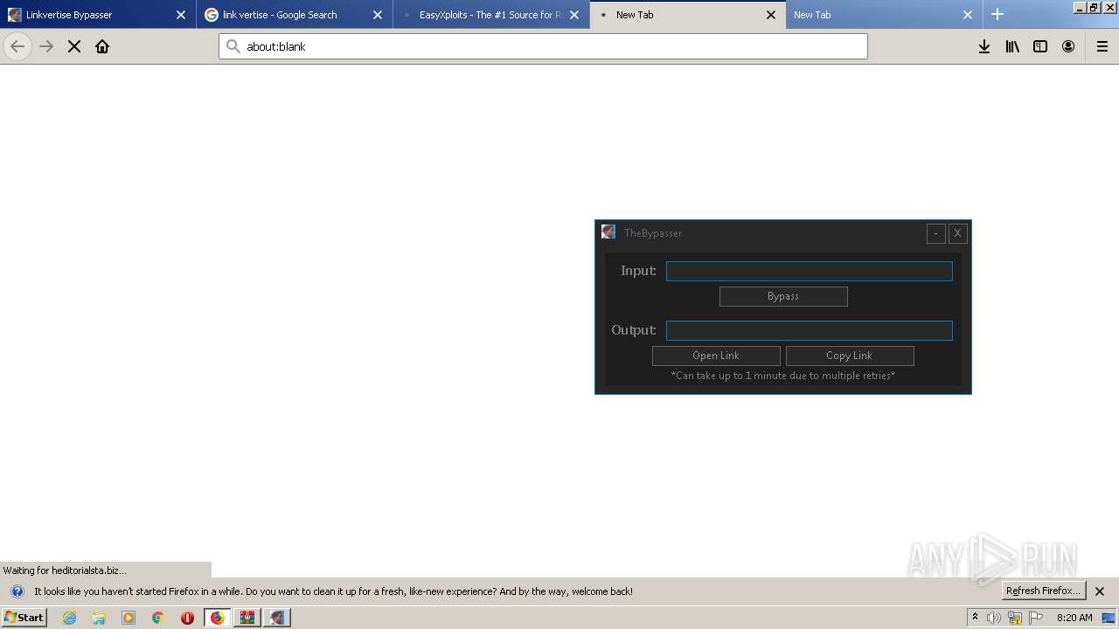Close the EasyXploits tab
The width and height of the screenshot is (1119, 629).
pyautogui.click(x=574, y=15)
